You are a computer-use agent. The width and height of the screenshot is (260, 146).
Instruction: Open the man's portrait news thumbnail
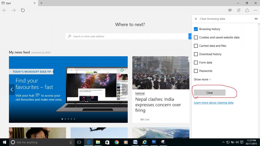37,133
